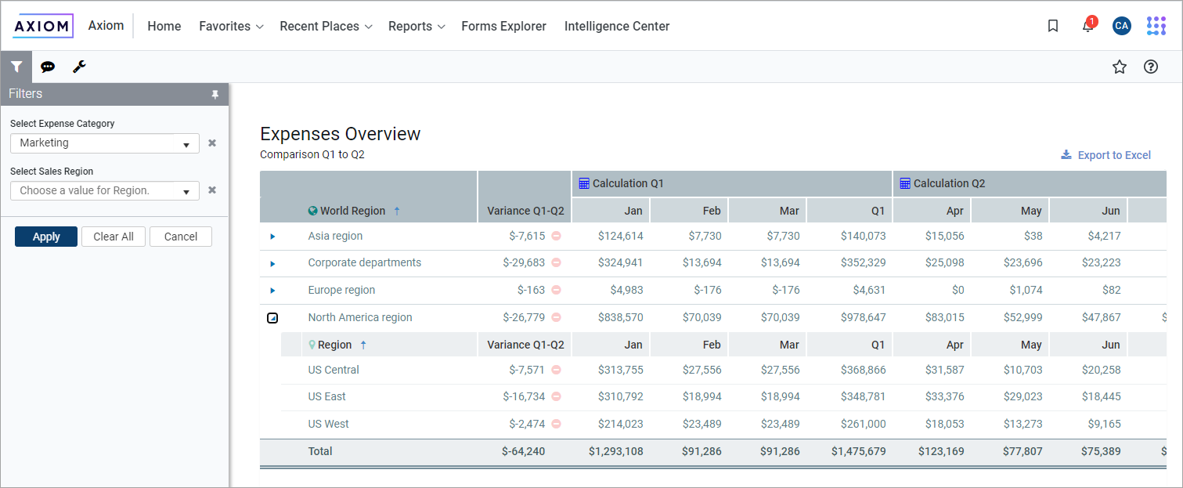
Task: Clear the Marketing expense category selection
Action: 212,143
